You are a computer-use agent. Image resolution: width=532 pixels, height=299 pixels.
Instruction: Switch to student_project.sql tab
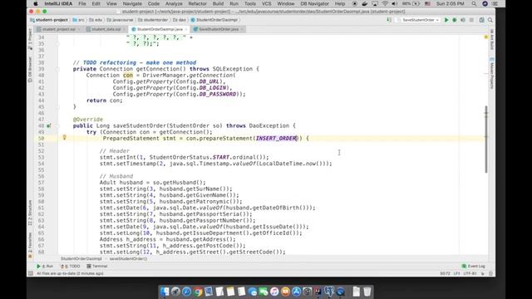pos(58,30)
